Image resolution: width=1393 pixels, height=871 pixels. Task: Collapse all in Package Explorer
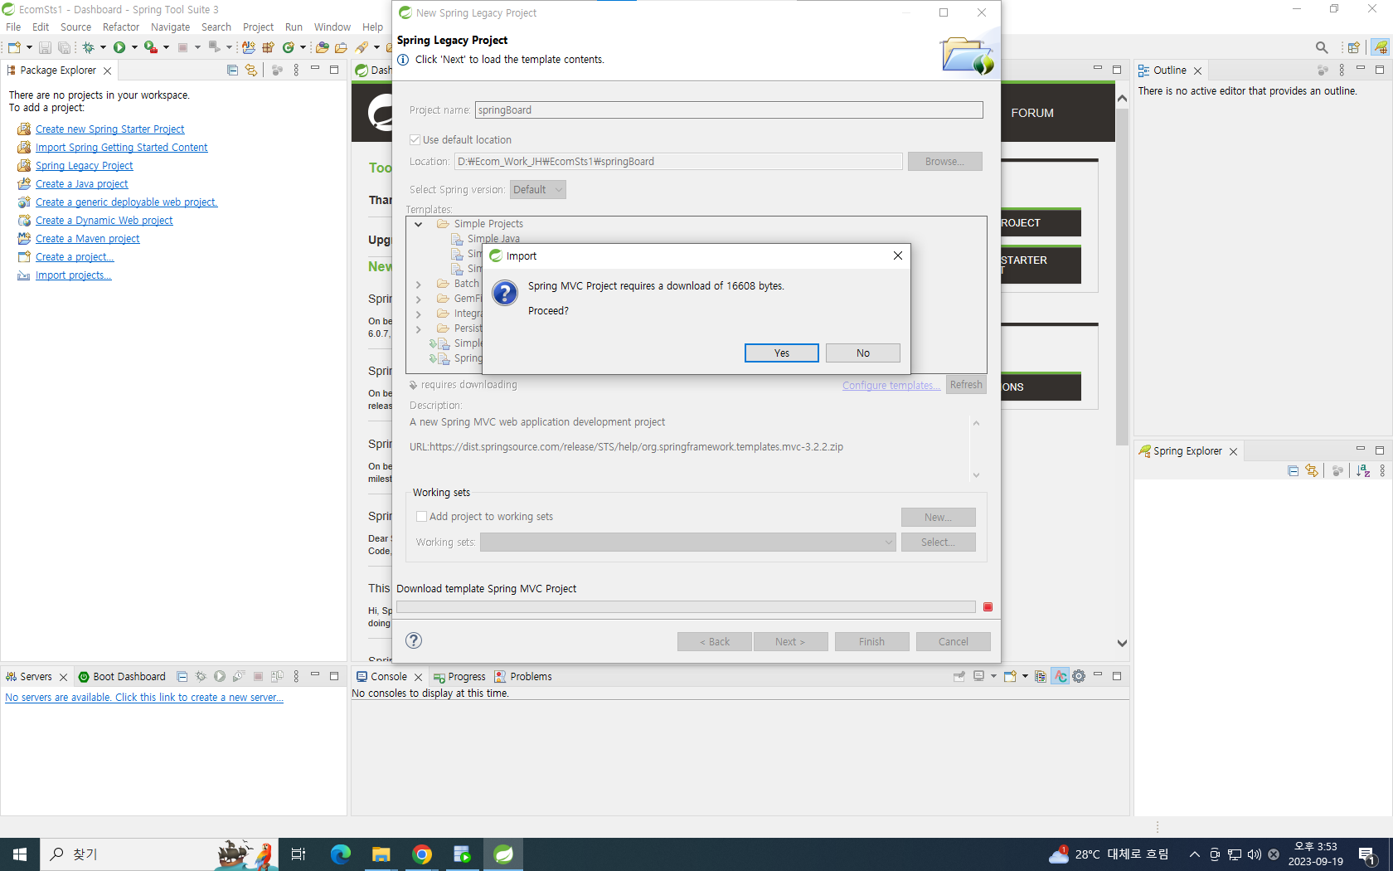pyautogui.click(x=232, y=71)
